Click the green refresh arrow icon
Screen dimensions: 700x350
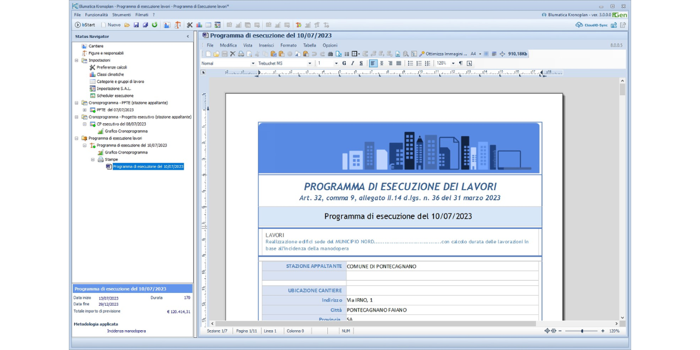click(155, 25)
